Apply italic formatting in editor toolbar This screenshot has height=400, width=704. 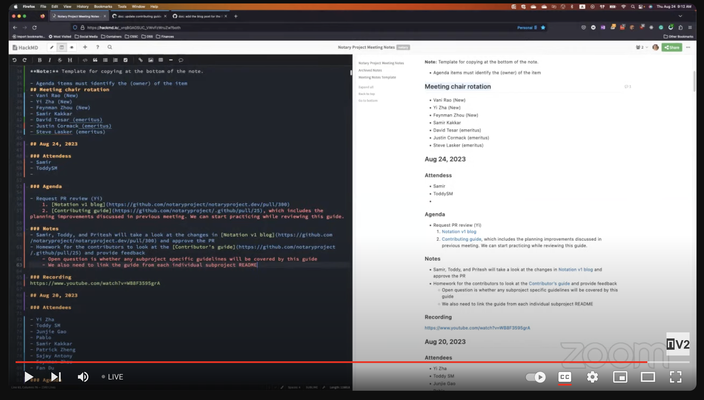point(50,60)
